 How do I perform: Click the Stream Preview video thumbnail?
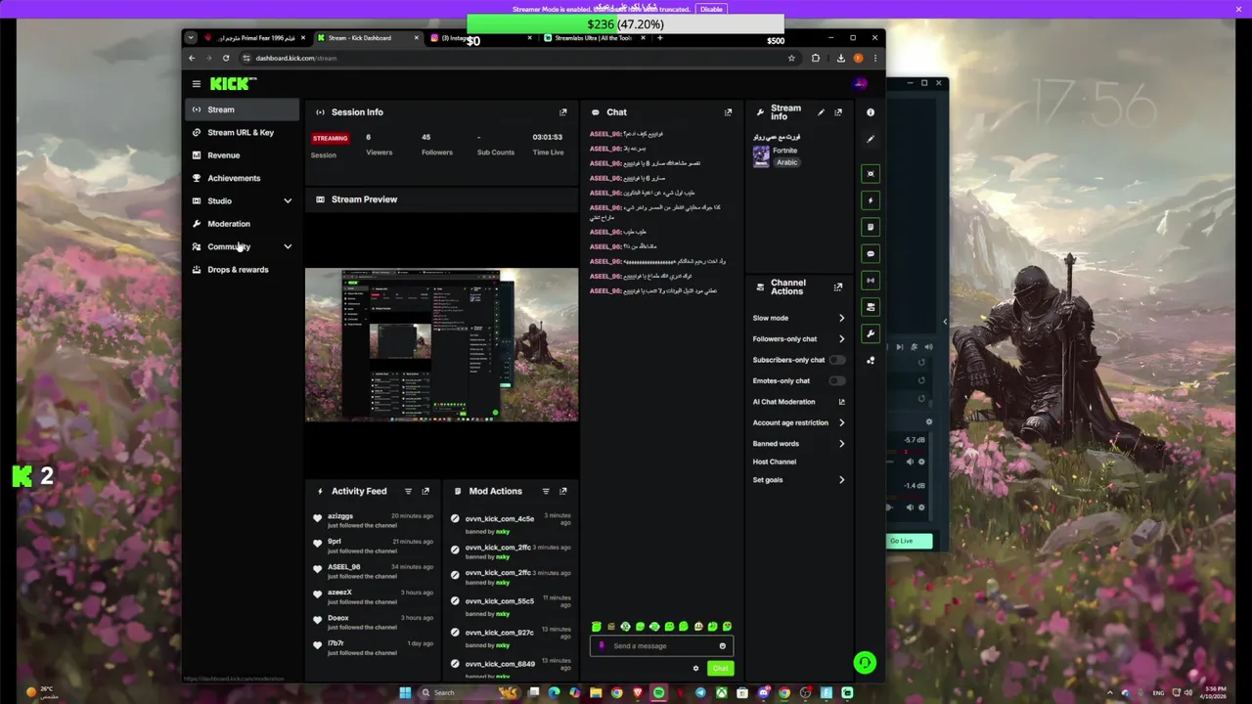pyautogui.click(x=441, y=345)
